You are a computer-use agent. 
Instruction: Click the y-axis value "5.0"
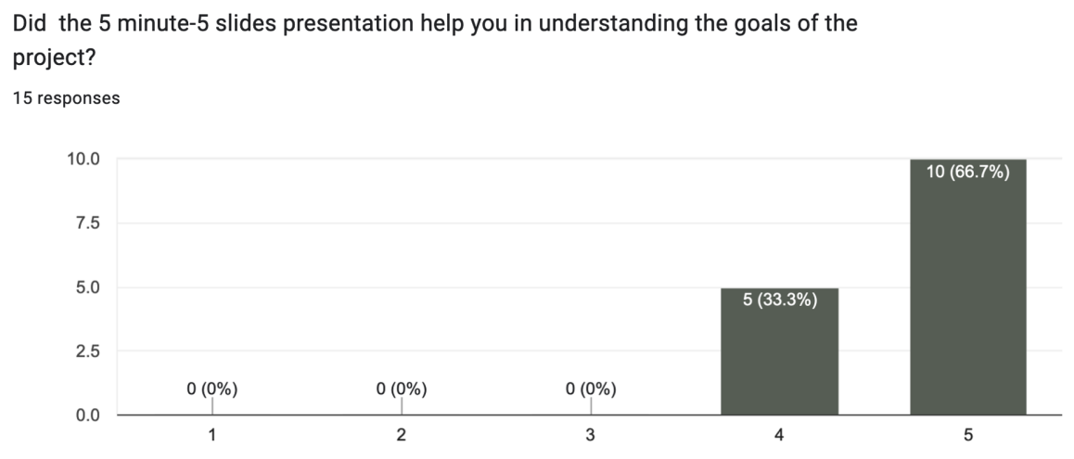(x=87, y=287)
